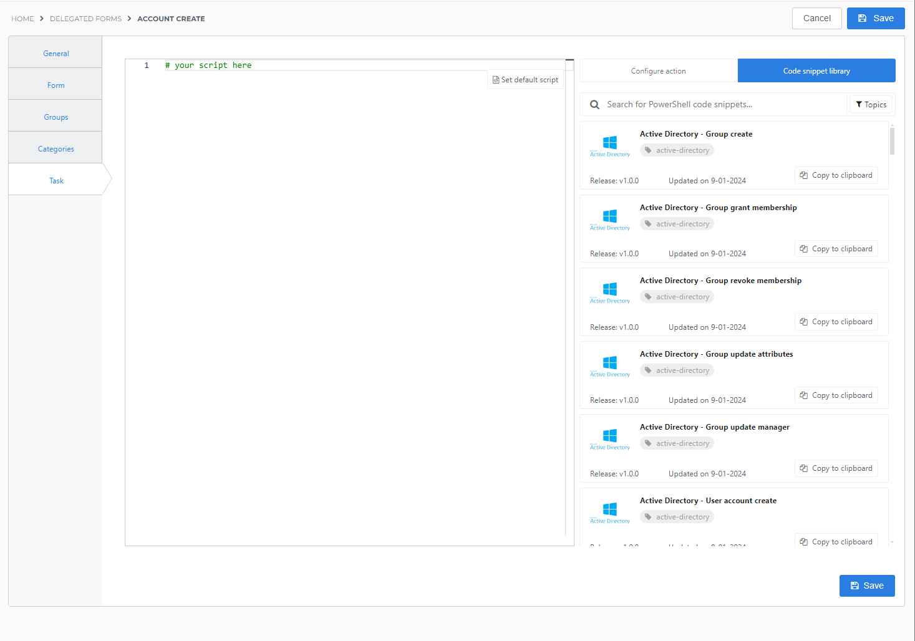
Task: Click the Active Directory logo on Group create snippet
Action: coord(610,147)
